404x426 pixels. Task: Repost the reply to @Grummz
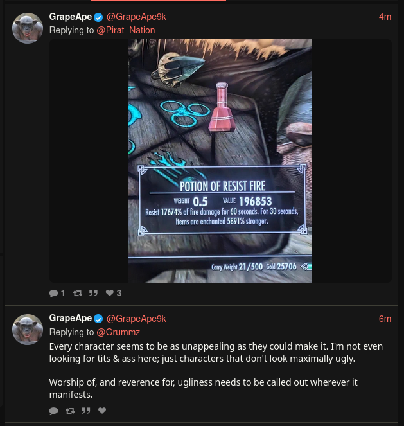pyautogui.click(x=70, y=411)
